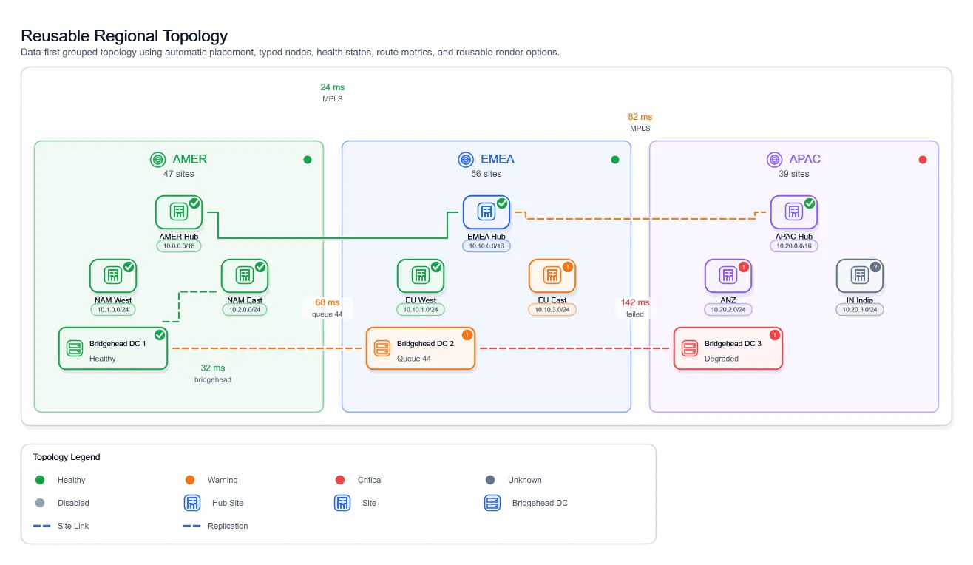Image resolution: width=973 pixels, height=565 pixels.
Task: Click the NAM West site icon
Action: [113, 276]
